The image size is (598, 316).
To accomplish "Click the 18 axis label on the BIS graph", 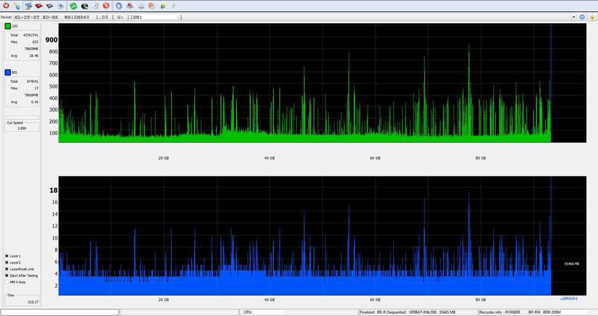I will point(54,190).
